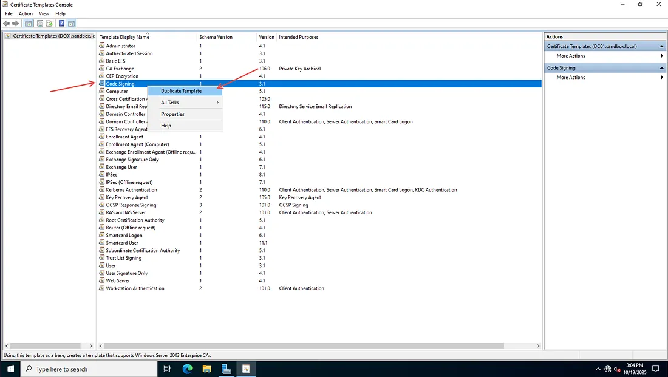Select Properties in the context menu

click(172, 114)
